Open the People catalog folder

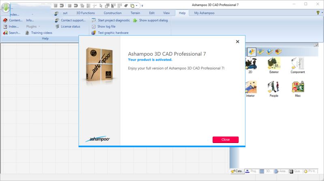(x=274, y=89)
